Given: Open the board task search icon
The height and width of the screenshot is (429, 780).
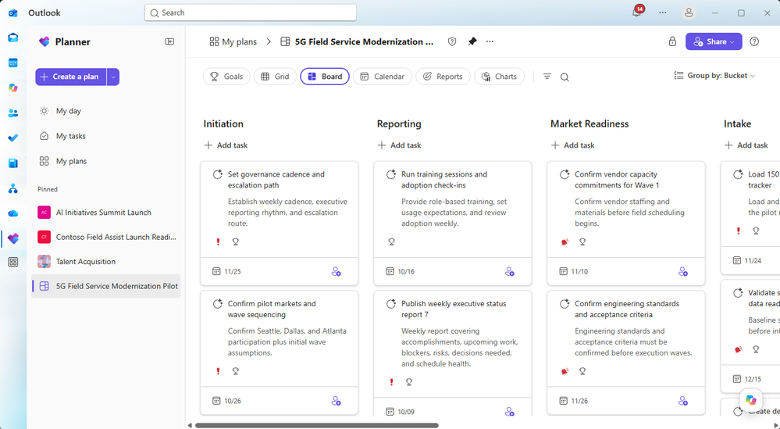Looking at the screenshot, I should coord(565,77).
